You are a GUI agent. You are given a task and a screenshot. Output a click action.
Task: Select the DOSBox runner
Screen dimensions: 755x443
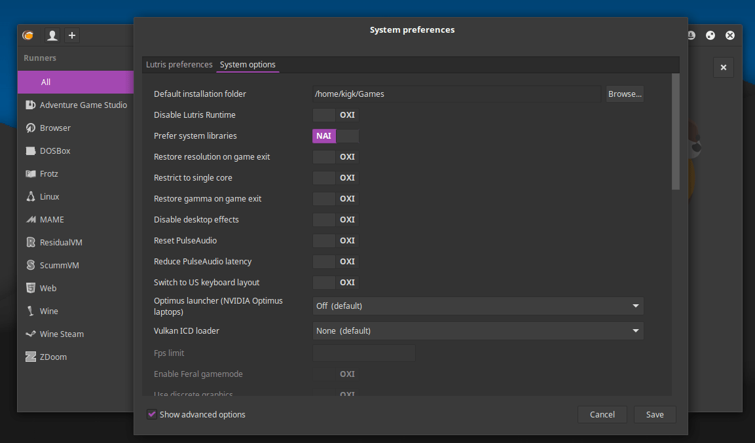[x=75, y=151]
